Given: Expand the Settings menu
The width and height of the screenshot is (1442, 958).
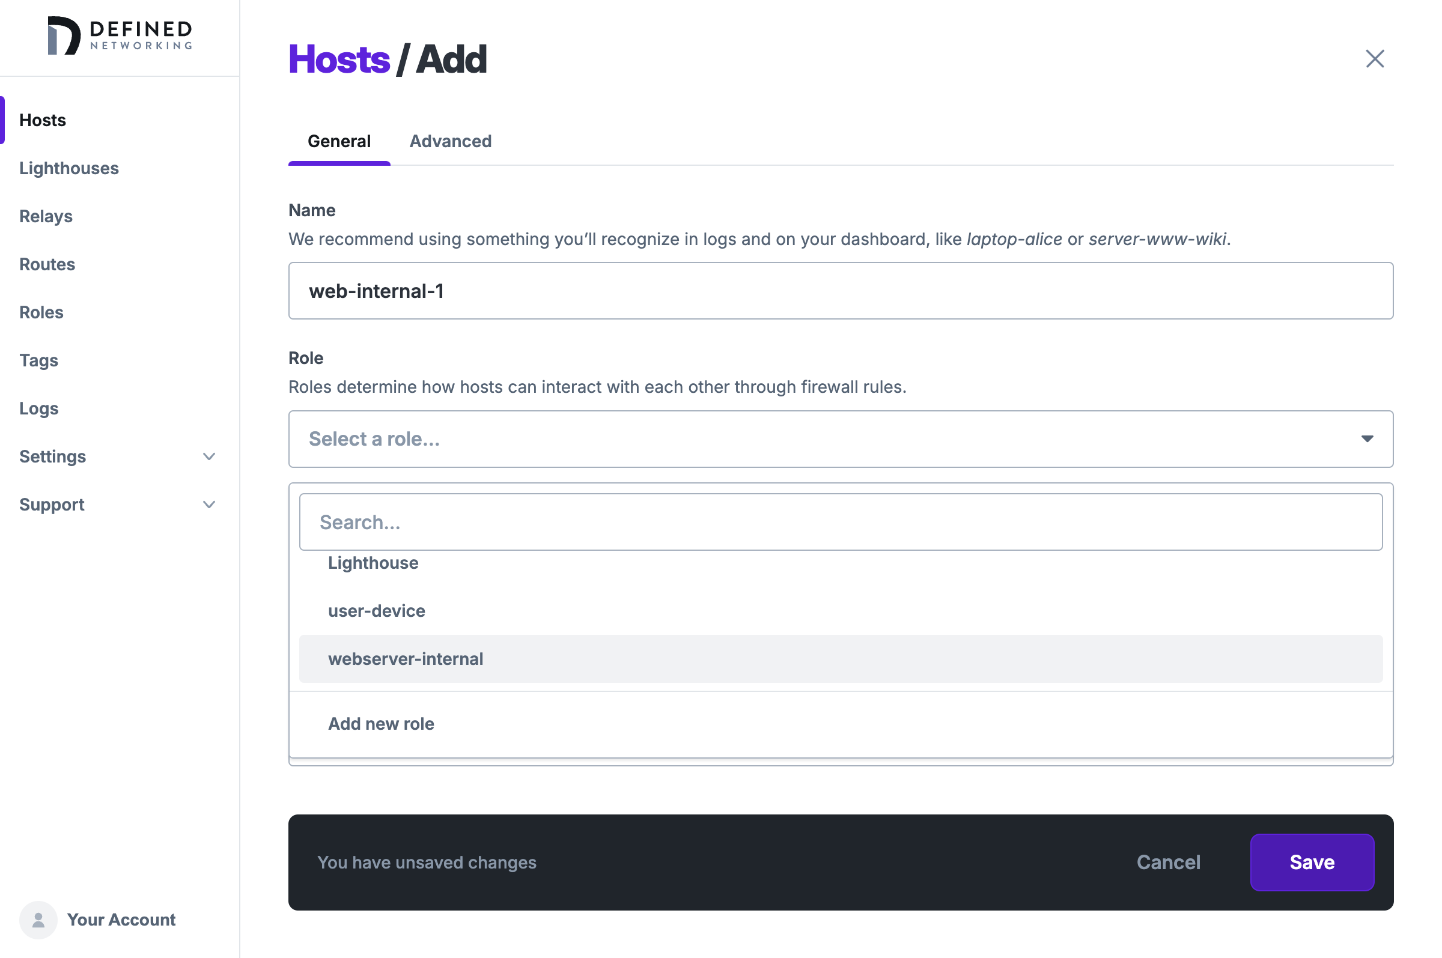Looking at the screenshot, I should pos(52,456).
